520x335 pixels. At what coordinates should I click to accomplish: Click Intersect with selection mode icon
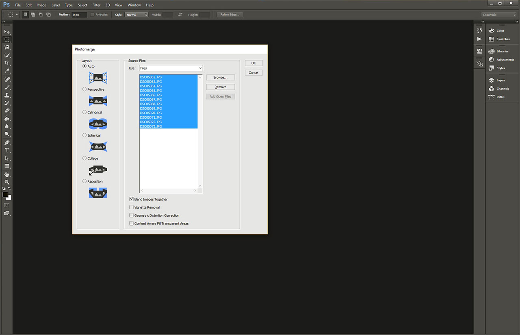click(x=48, y=15)
